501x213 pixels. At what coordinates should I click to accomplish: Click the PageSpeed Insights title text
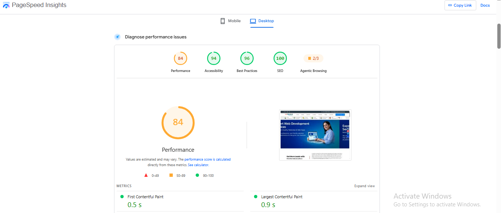pyautogui.click(x=39, y=5)
